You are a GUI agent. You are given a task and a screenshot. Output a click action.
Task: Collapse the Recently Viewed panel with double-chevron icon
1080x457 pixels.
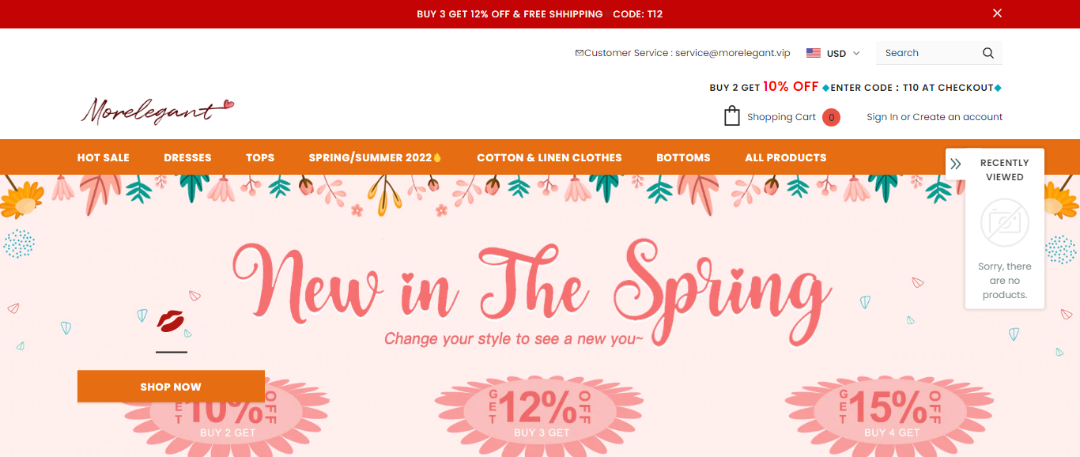coord(956,164)
